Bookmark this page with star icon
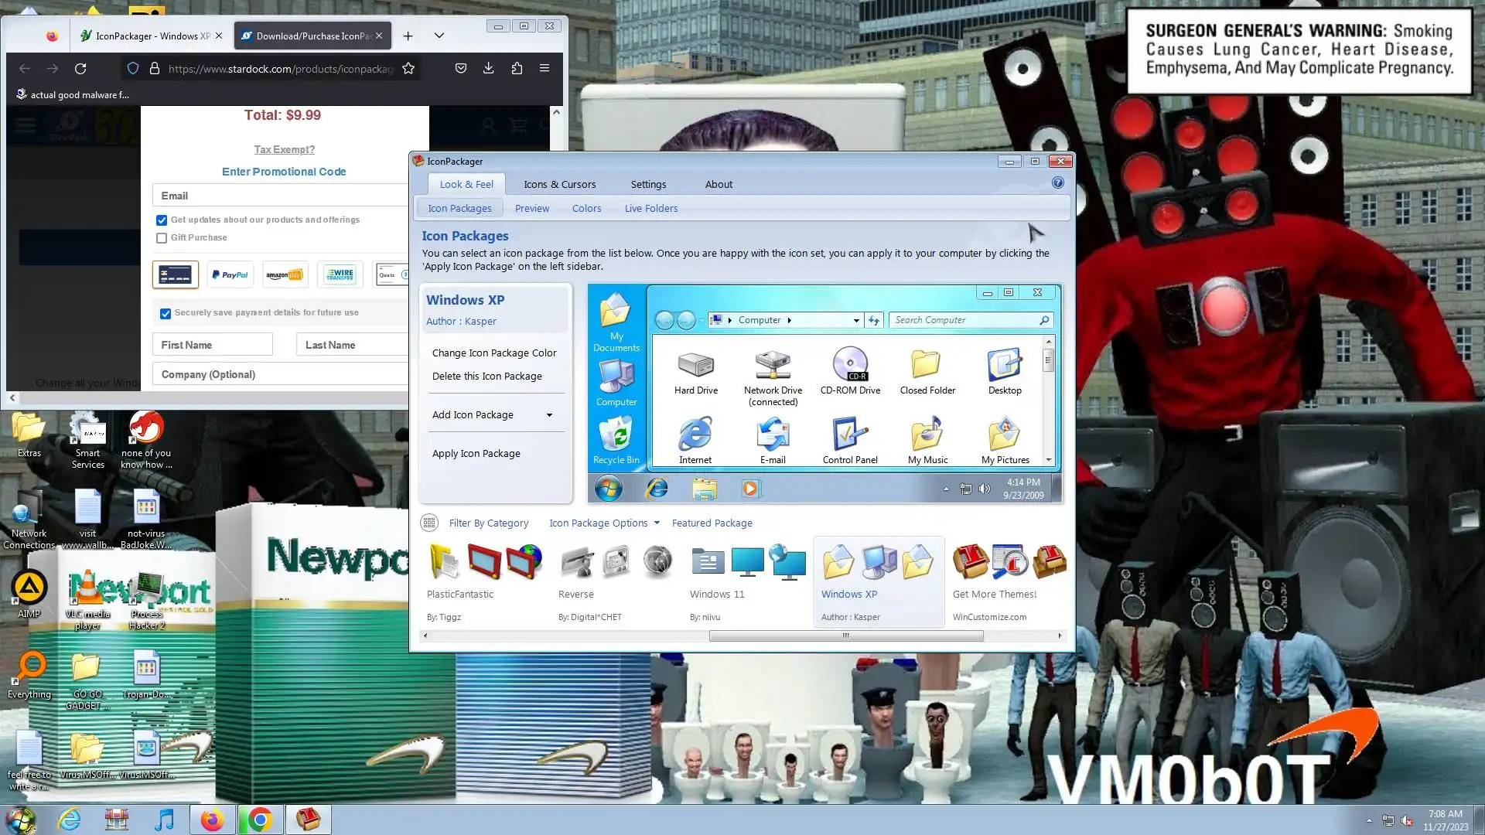The width and height of the screenshot is (1485, 835). [x=408, y=68]
